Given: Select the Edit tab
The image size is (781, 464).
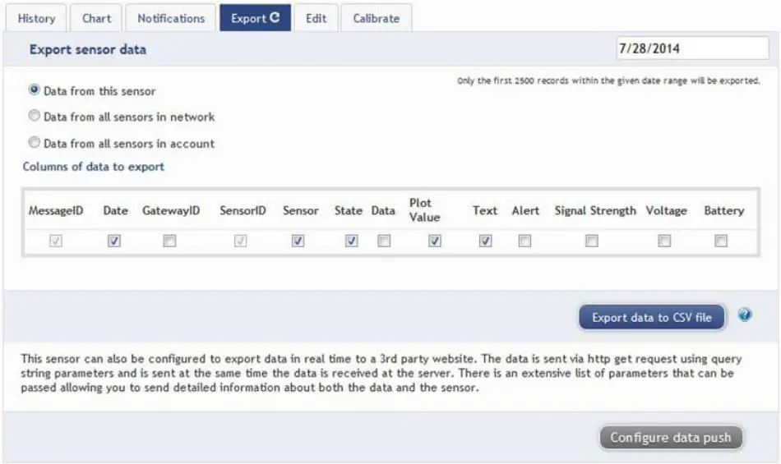Looking at the screenshot, I should (x=316, y=18).
